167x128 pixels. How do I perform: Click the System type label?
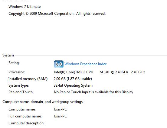pos(18,85)
